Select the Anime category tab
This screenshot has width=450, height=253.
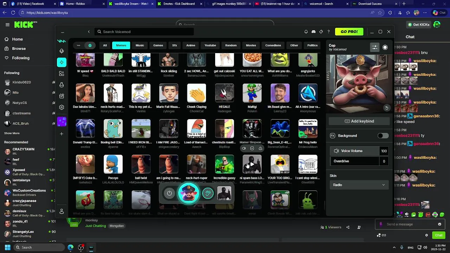(x=191, y=45)
